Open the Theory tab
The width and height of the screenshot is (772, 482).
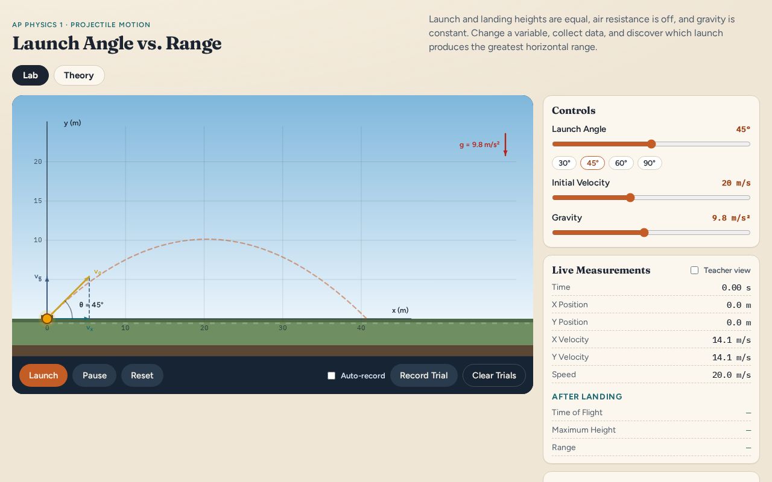tap(79, 75)
